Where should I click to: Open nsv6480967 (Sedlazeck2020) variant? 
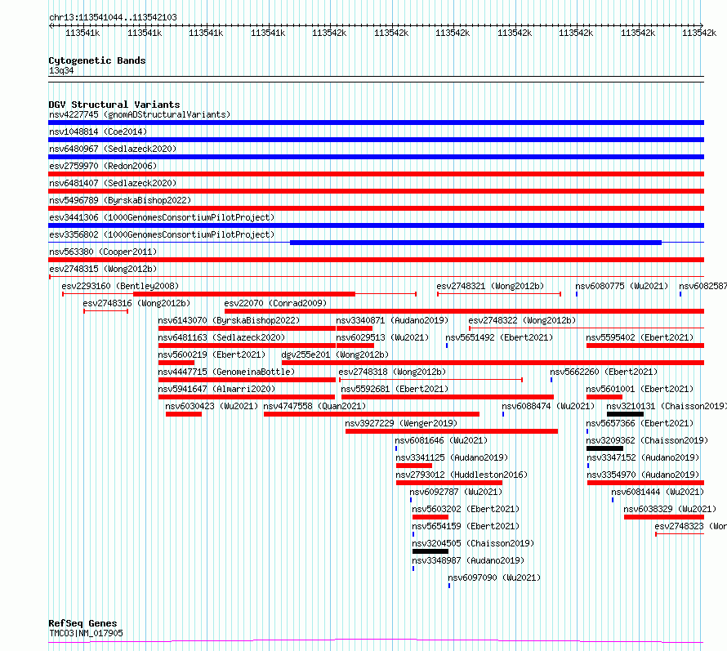(113, 149)
